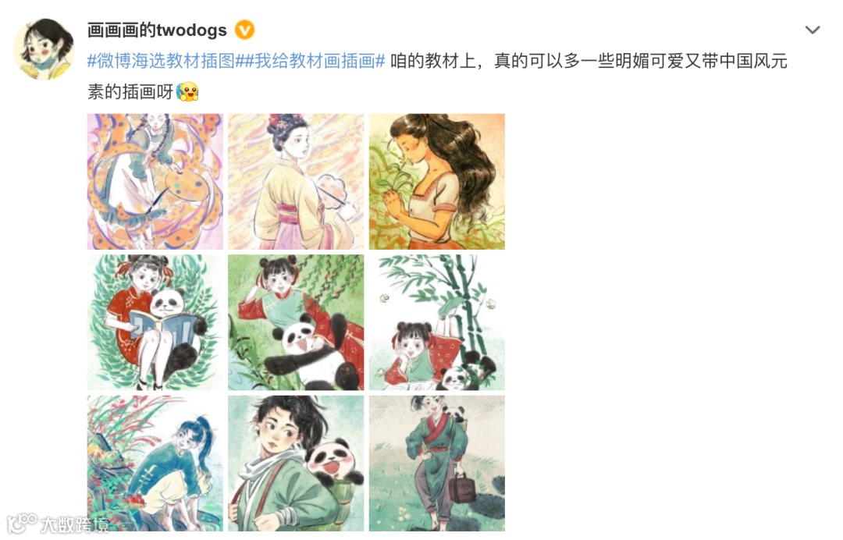Open thumbnail of dancing girl in orange swirls
Viewport: 843px width, 540px height.
[155, 182]
